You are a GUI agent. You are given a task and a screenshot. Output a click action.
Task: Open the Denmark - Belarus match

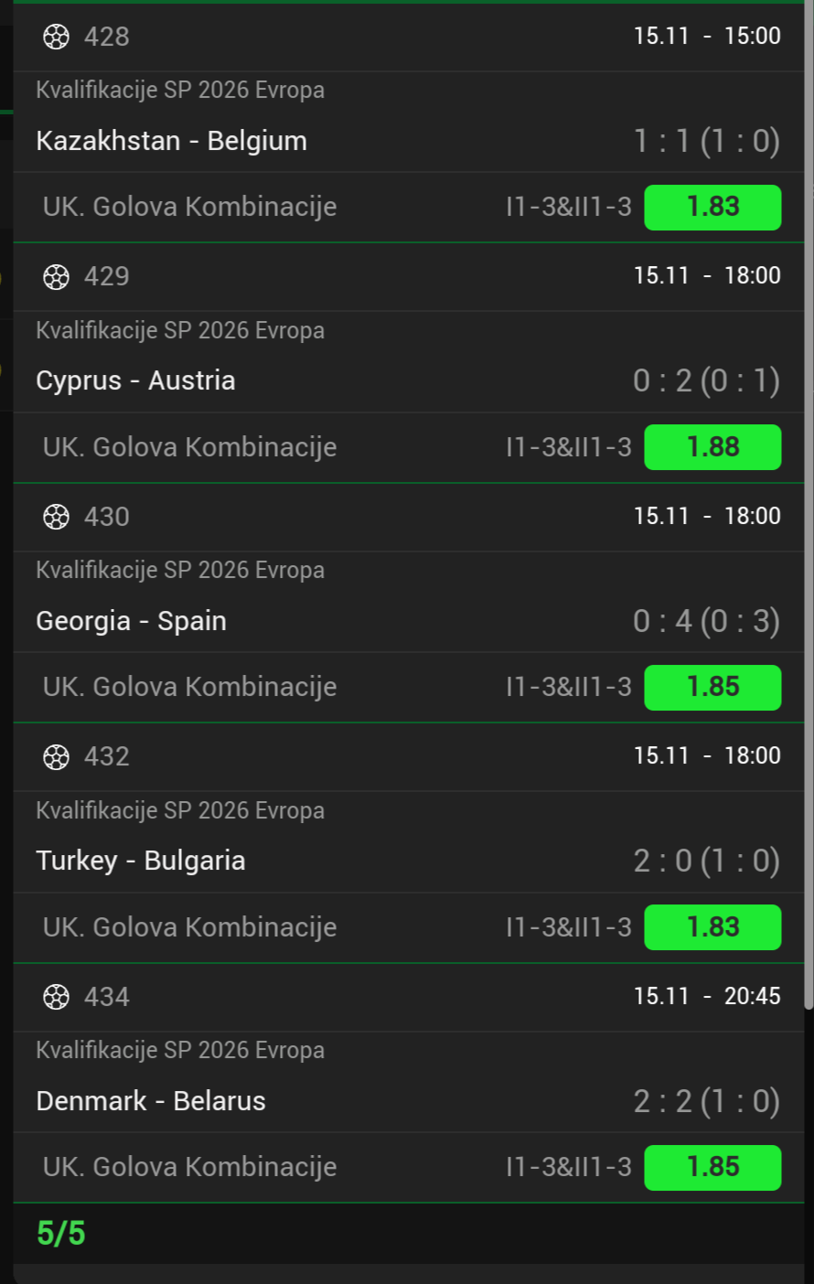coord(151,1101)
